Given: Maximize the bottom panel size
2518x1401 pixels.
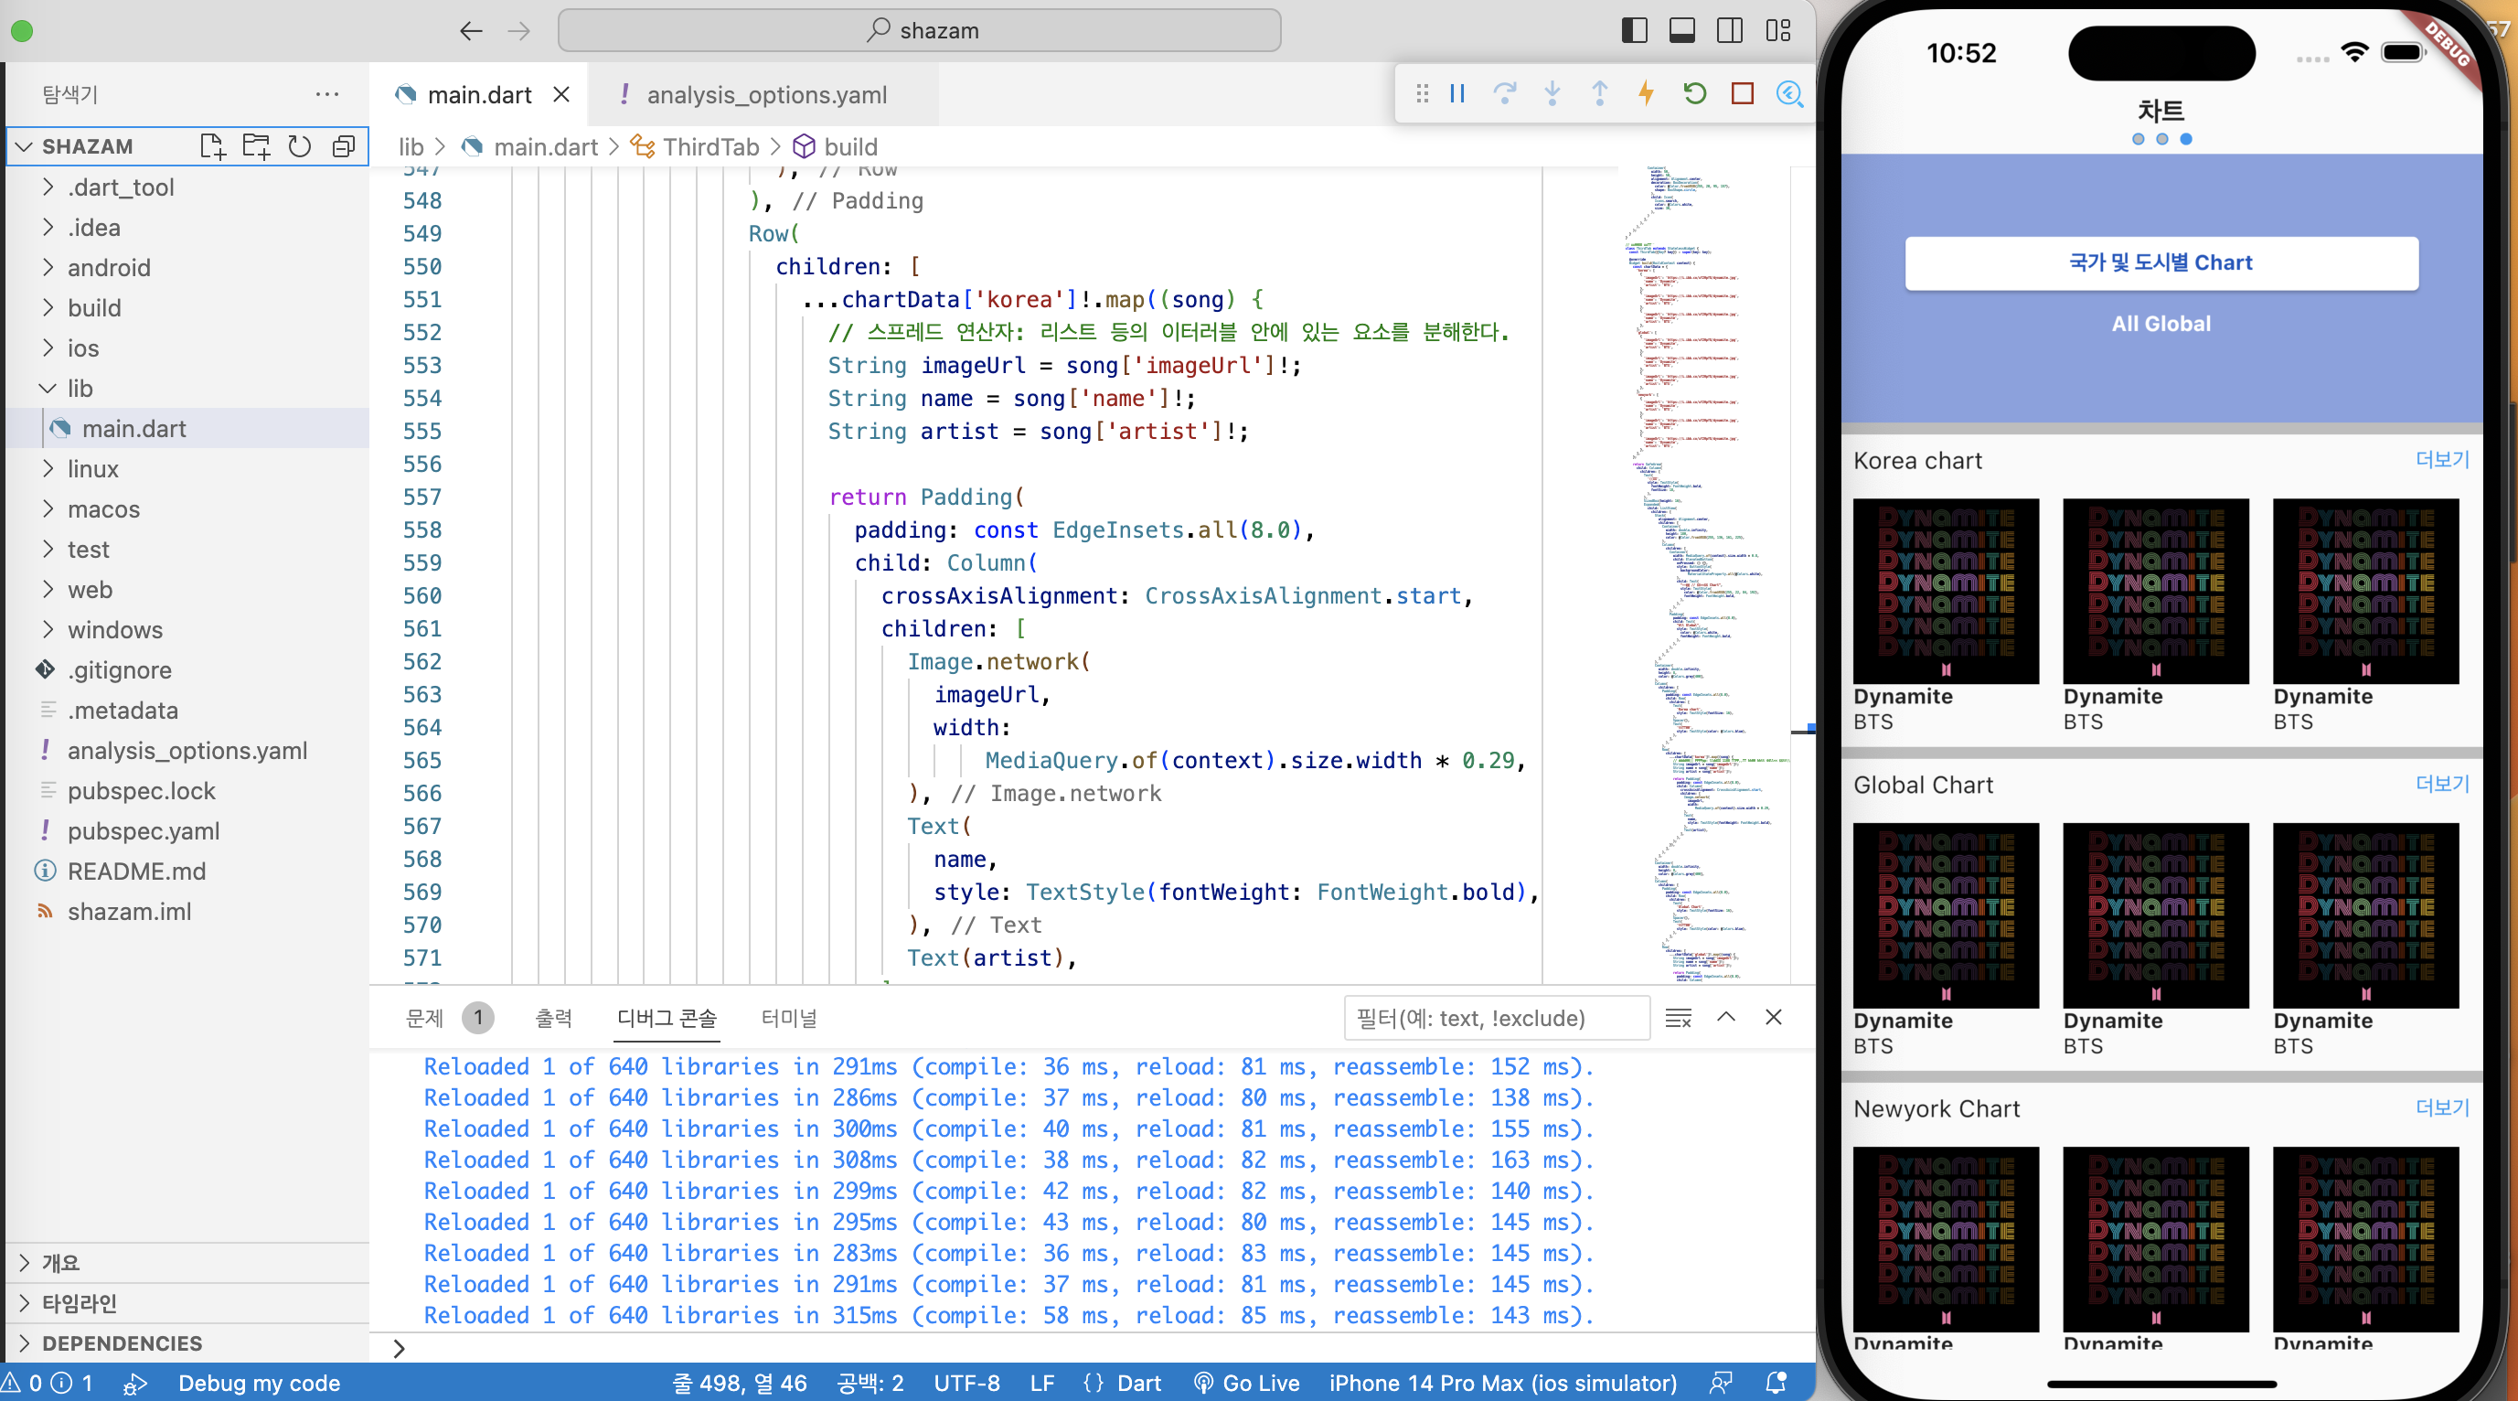Looking at the screenshot, I should 1726,1018.
